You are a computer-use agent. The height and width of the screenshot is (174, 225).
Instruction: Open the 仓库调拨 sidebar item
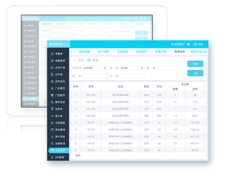(x=58, y=123)
